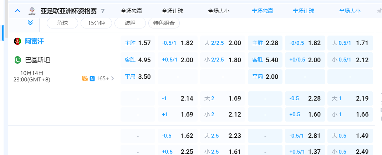Viewport: 382px width, 155px height.
Task: Select the 角球 market tab
Action: 62,23
